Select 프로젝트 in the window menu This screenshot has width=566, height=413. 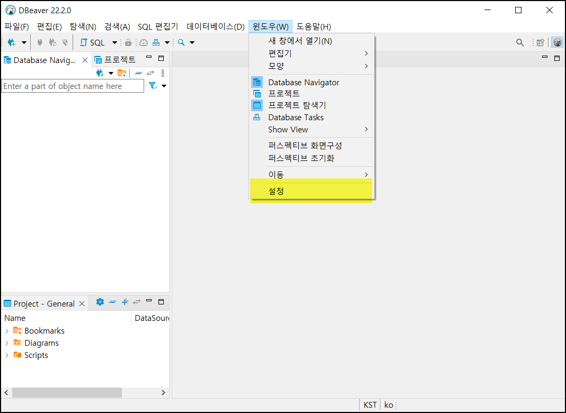[x=312, y=94]
